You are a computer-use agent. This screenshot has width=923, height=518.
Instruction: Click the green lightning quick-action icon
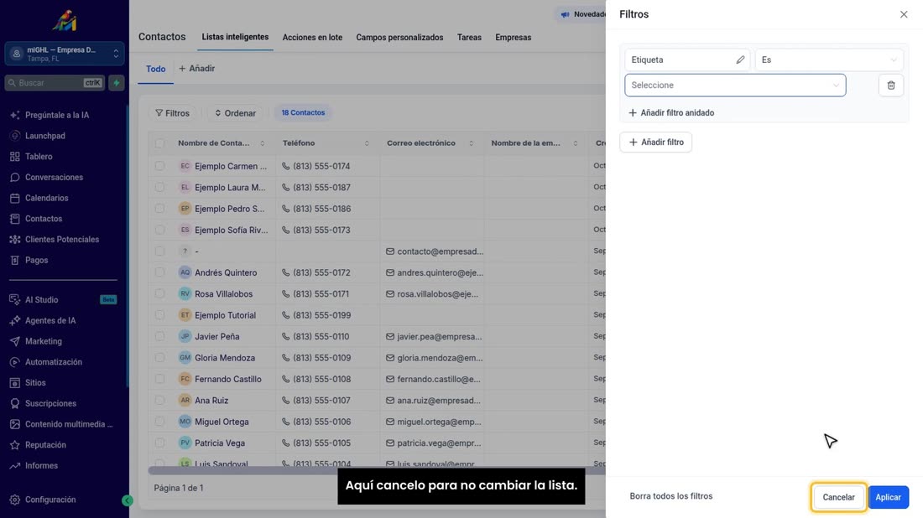pos(117,83)
